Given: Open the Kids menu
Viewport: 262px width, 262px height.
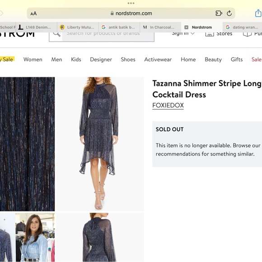Looking at the screenshot, I should (x=76, y=60).
